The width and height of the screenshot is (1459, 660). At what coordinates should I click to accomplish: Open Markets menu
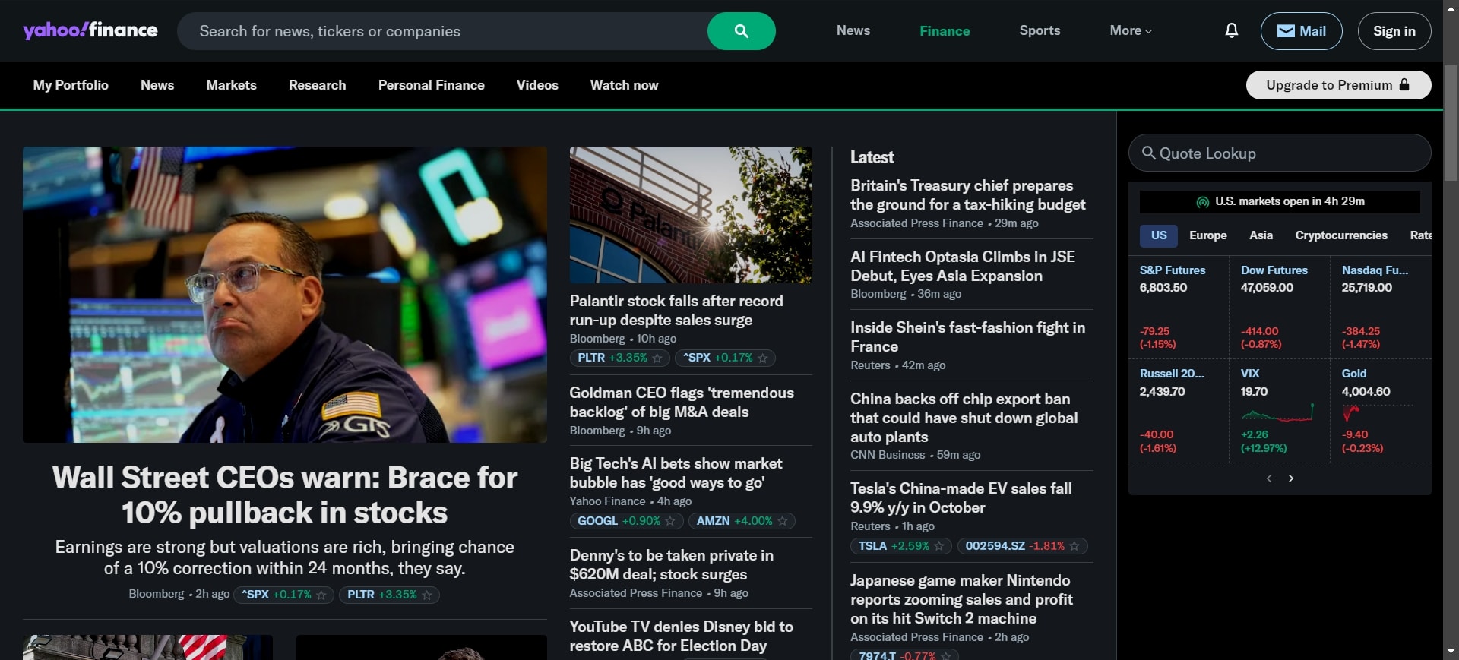pyautogui.click(x=231, y=85)
